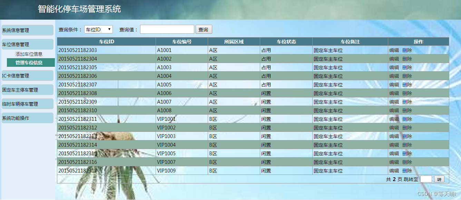This screenshot has height=200, width=461.
Task: Expand the 车位ID search condition selector
Action: (98, 29)
